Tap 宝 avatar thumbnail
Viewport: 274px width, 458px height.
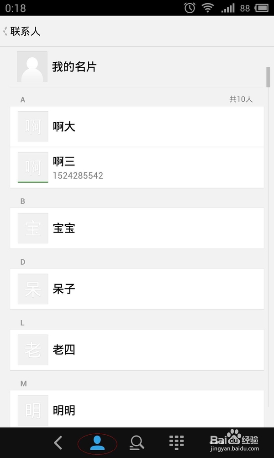coord(33,228)
